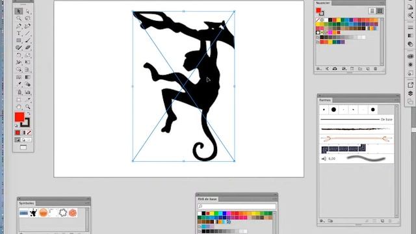The height and width of the screenshot is (234, 416).
Task: Select the Zoom tool in toolbox
Action: coord(27,107)
